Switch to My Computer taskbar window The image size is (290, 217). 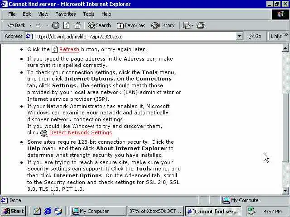98,211
